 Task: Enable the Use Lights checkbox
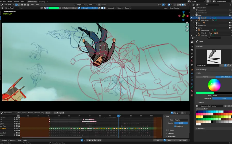click(x=175, y=126)
